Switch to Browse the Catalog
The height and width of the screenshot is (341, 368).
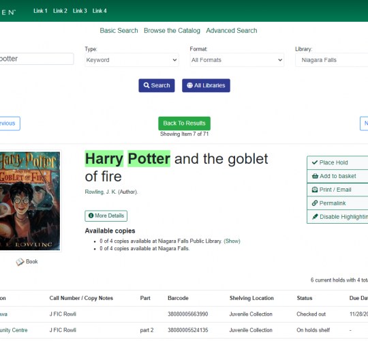click(172, 31)
